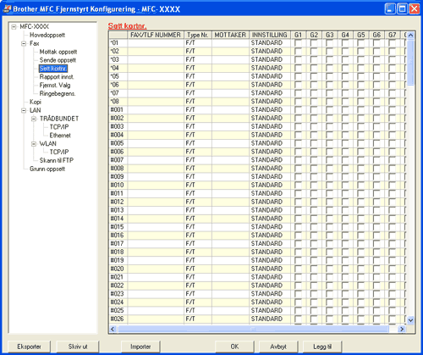Collapse the LAN tree node

point(24,111)
